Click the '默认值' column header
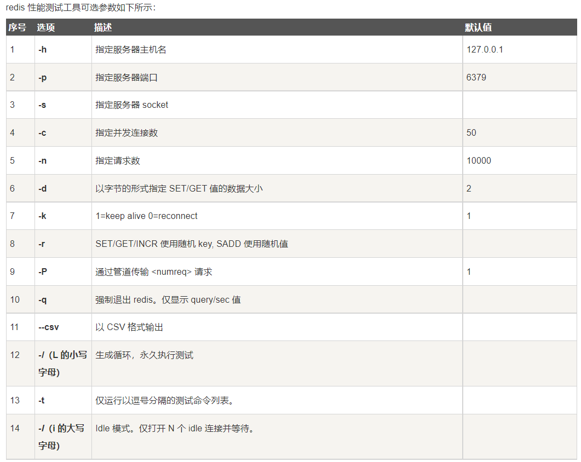Viewport: 581px width, 462px height. [x=478, y=27]
